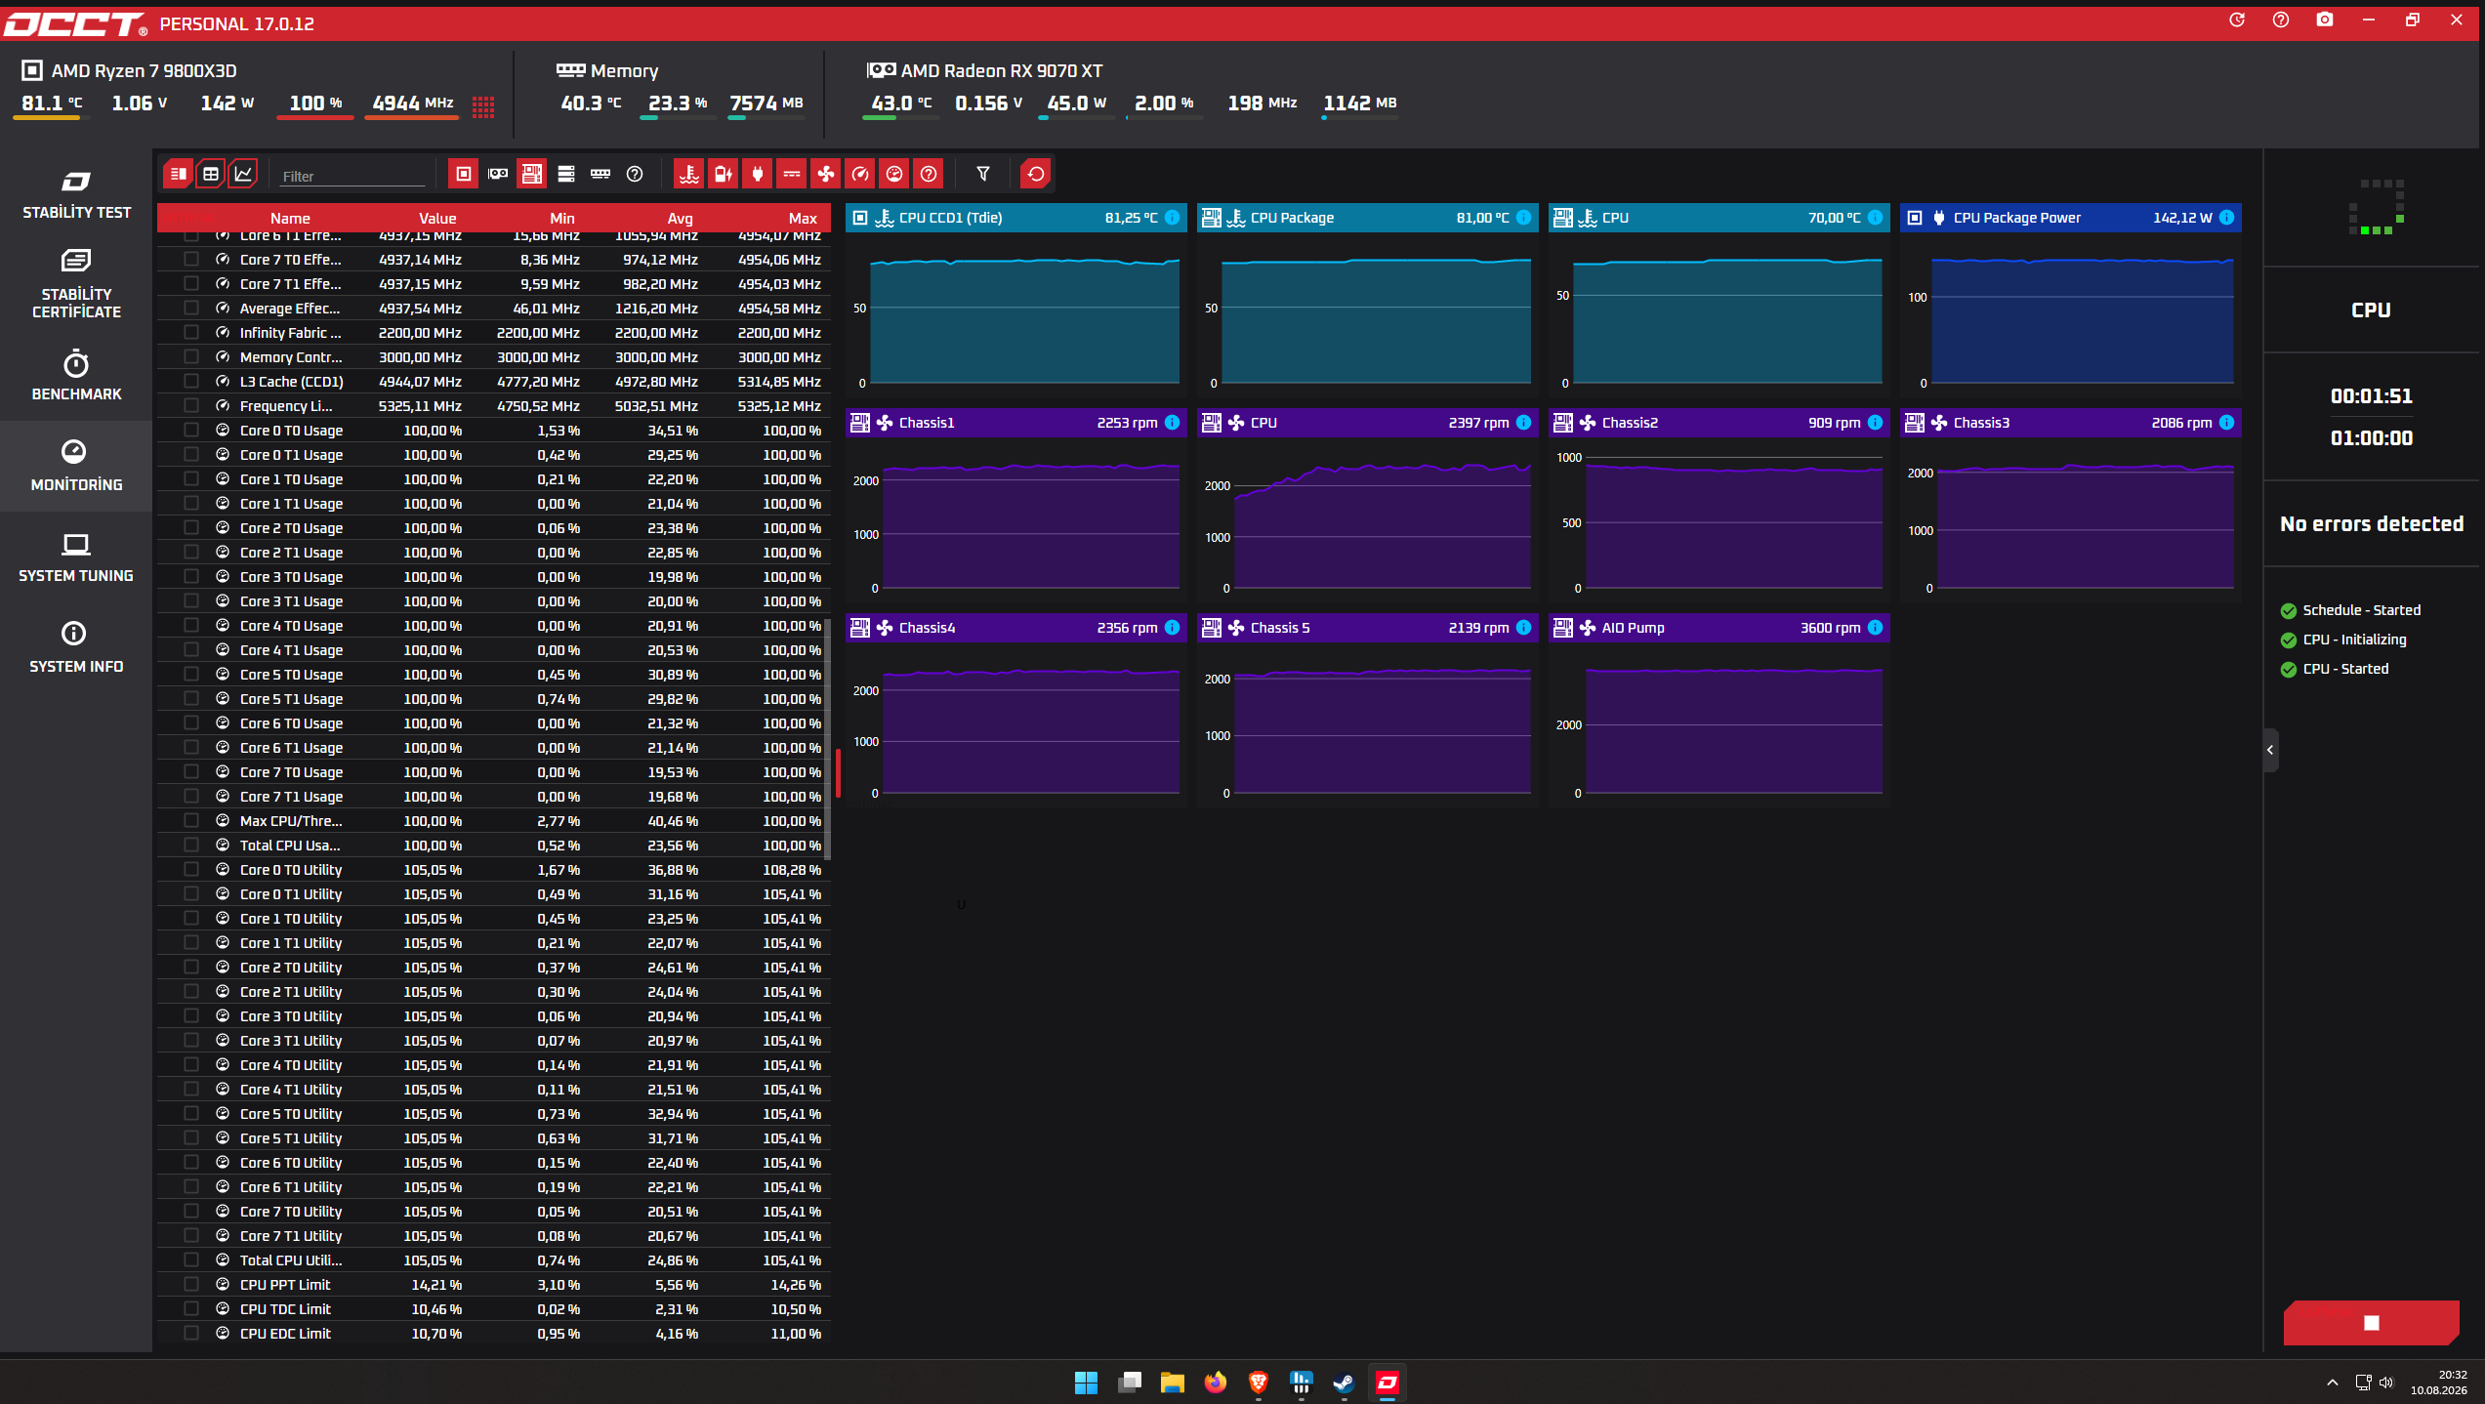Viewport: 2485px width, 1404px height.
Task: Click the Max CPU/Thre... row name
Action: pos(291,821)
